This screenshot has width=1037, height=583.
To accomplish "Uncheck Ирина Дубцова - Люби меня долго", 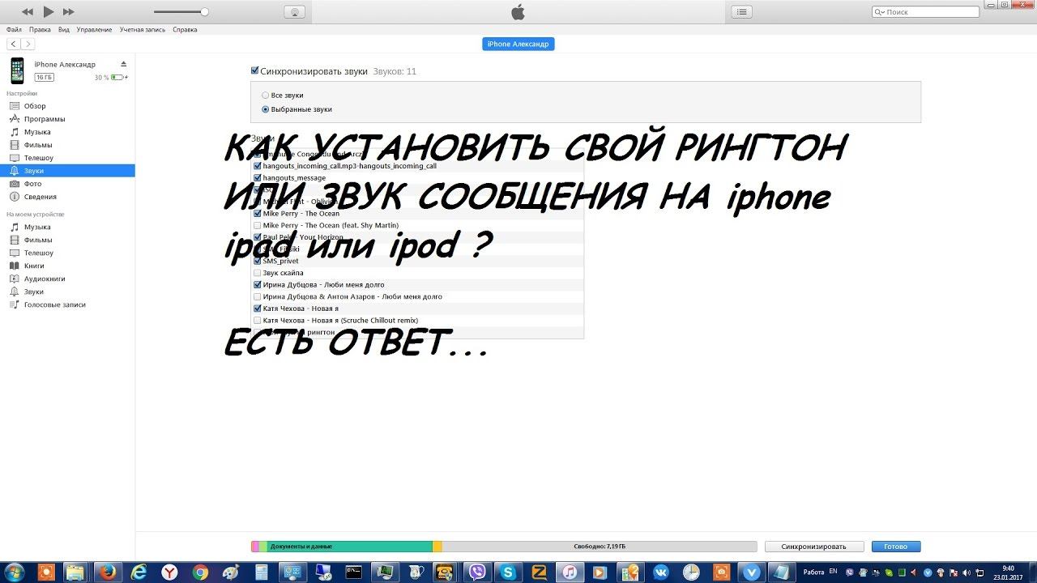I will coord(258,285).
